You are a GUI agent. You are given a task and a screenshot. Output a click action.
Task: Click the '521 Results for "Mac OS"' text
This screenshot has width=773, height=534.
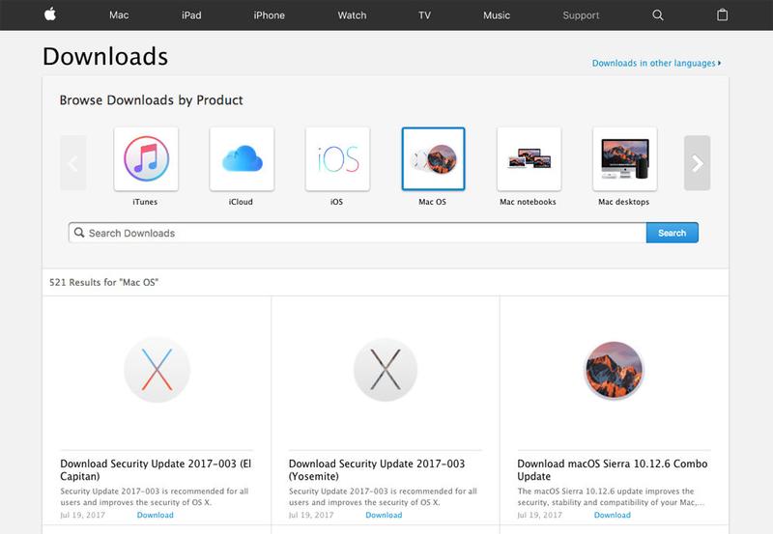[103, 282]
